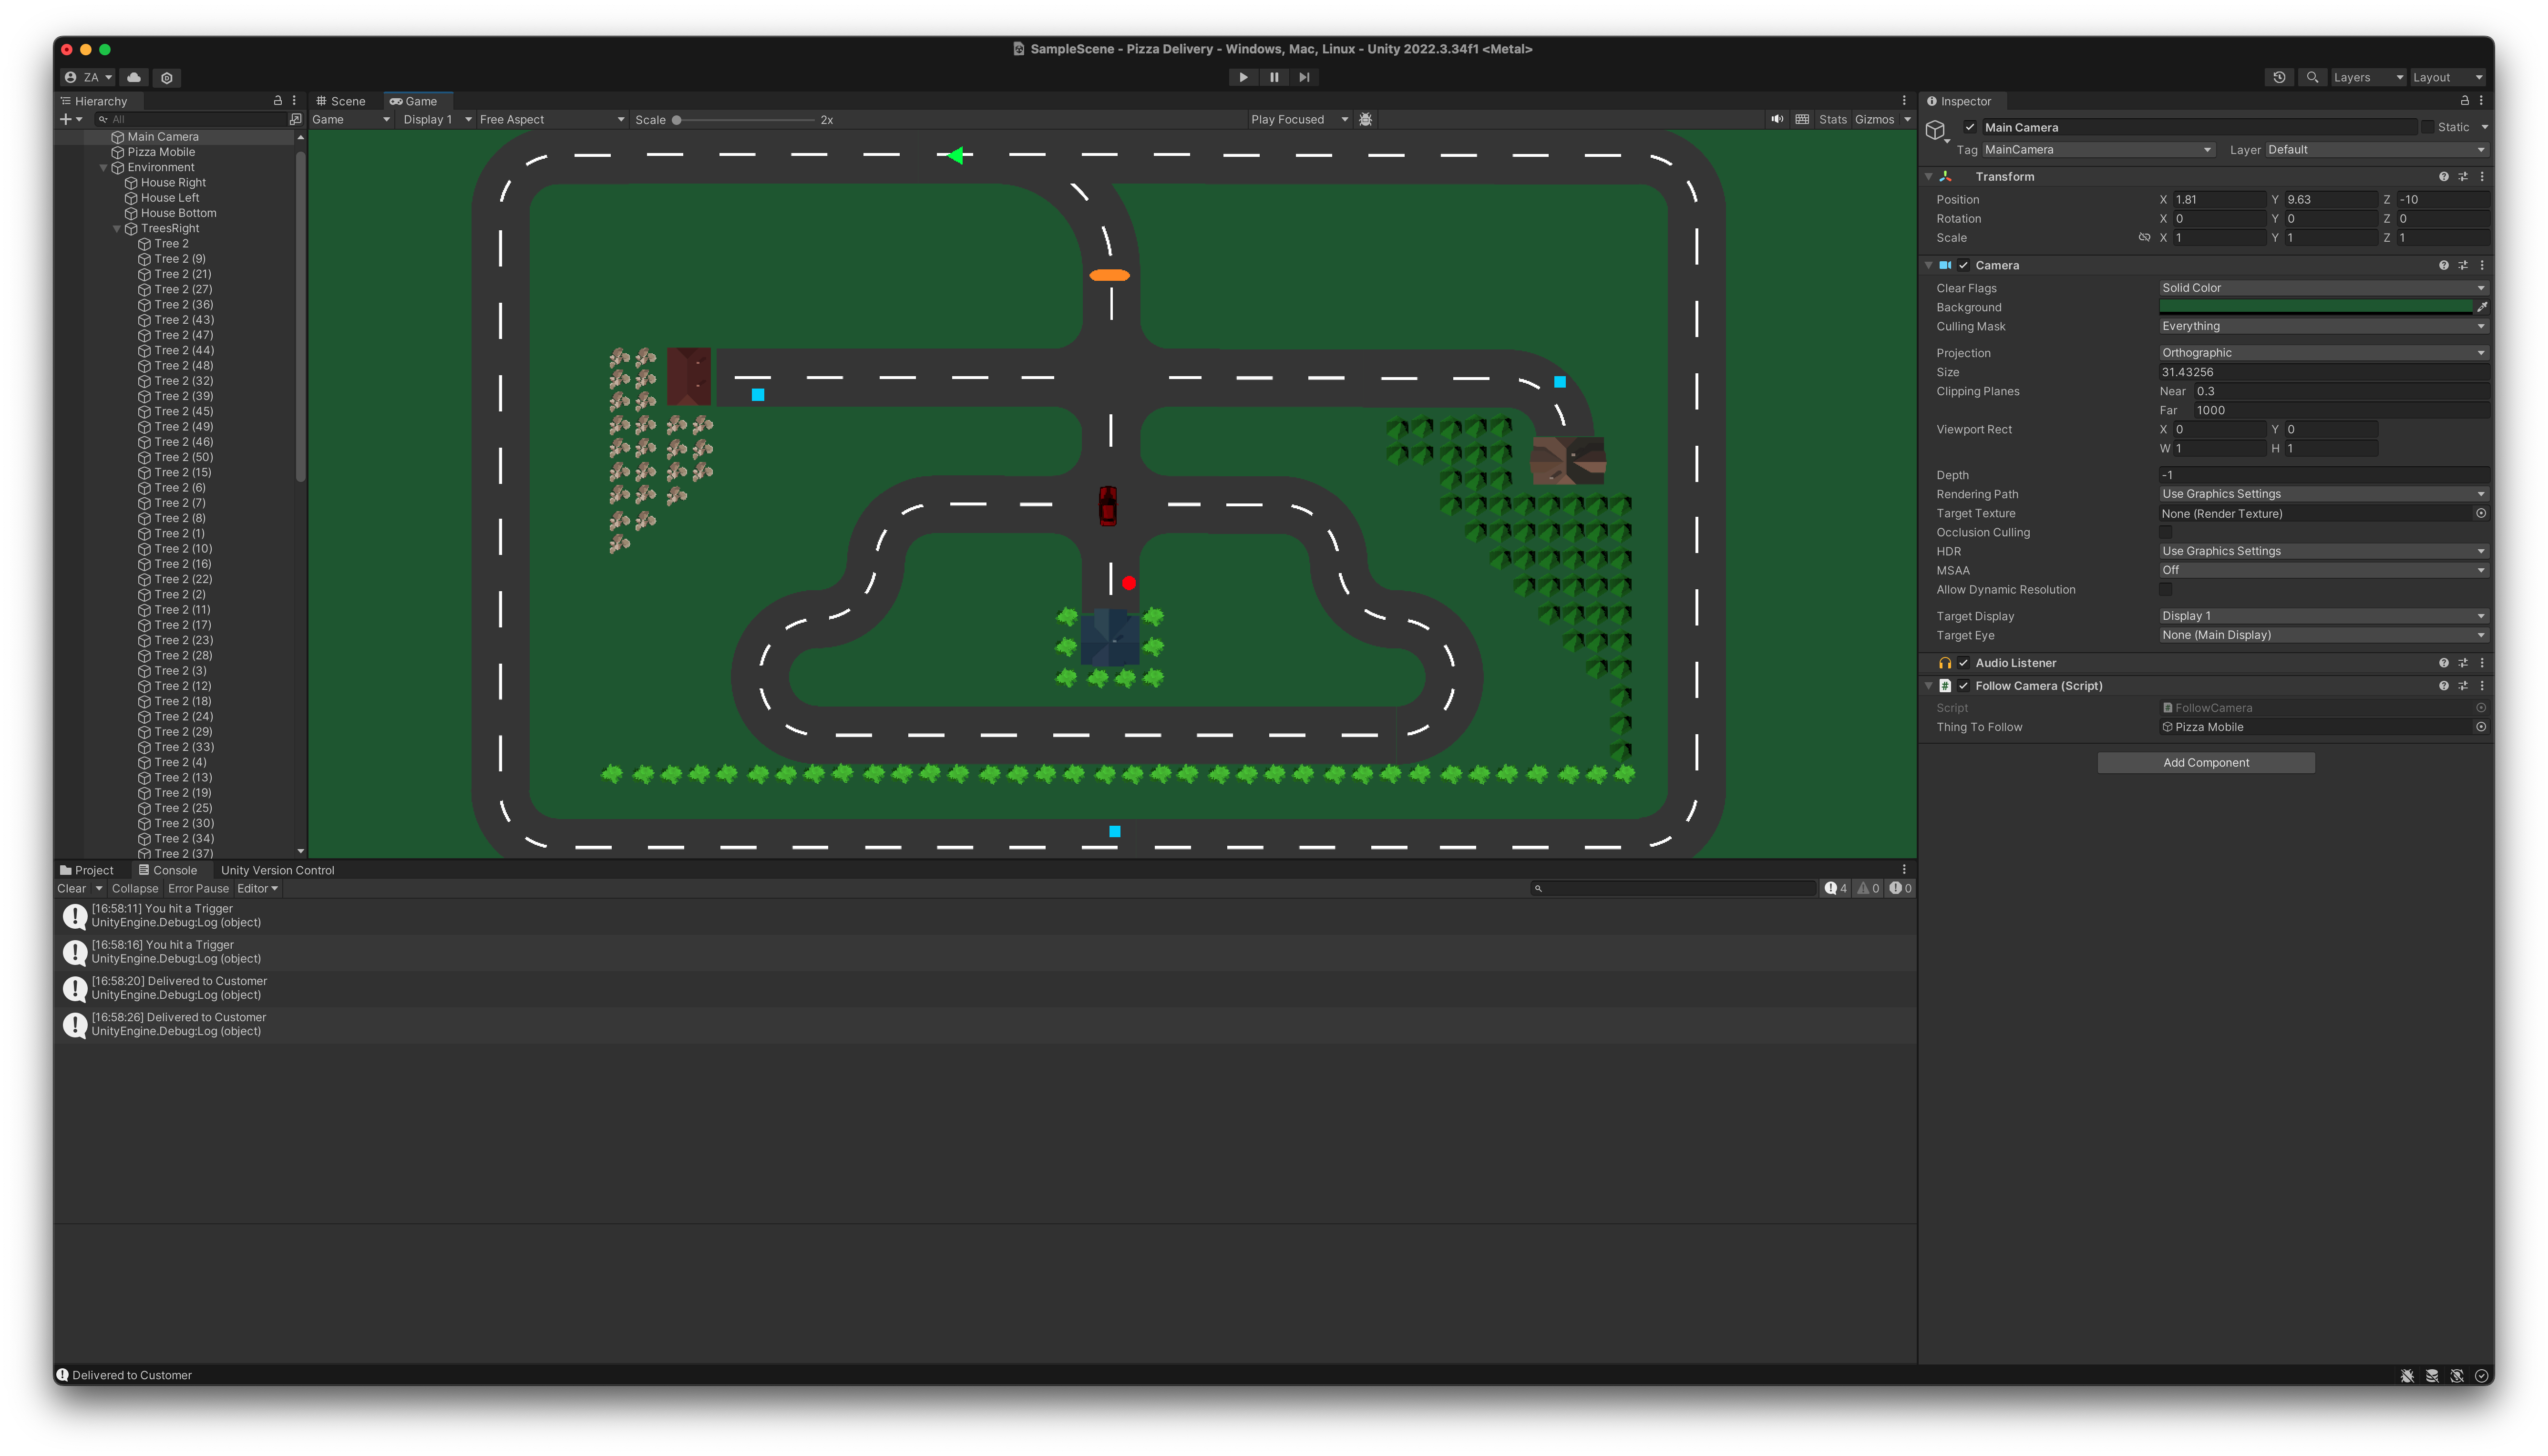Disable the Audio Listener component checkbox
The width and height of the screenshot is (2548, 1456).
[x=1964, y=663]
